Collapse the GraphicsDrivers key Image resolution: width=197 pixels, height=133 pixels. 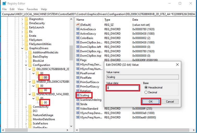pos(22,48)
